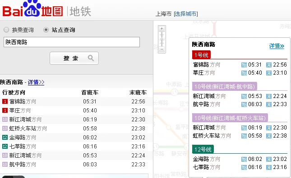Click first-train icon beside 06:02 in popup

tap(244, 159)
